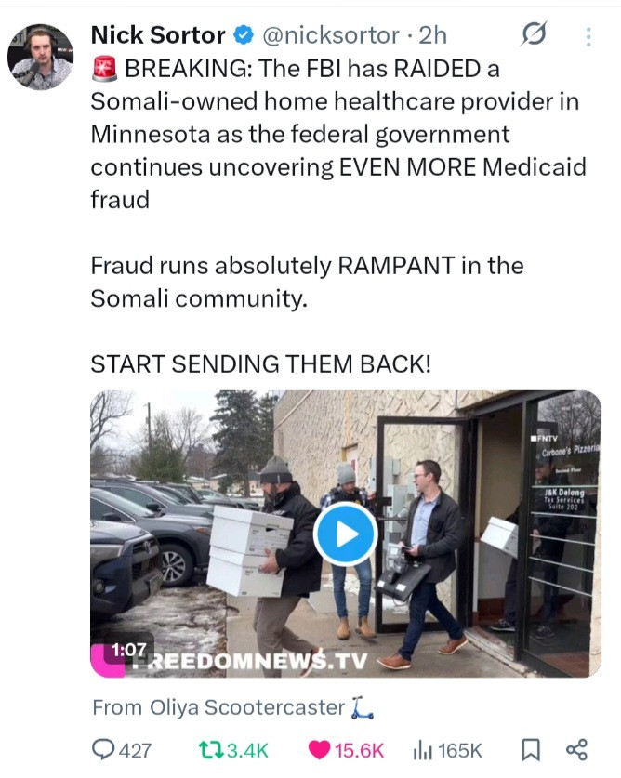Screen dimensions: 621x778
Task: Open the video thumbnail of the FBI raid
Action: [346, 534]
